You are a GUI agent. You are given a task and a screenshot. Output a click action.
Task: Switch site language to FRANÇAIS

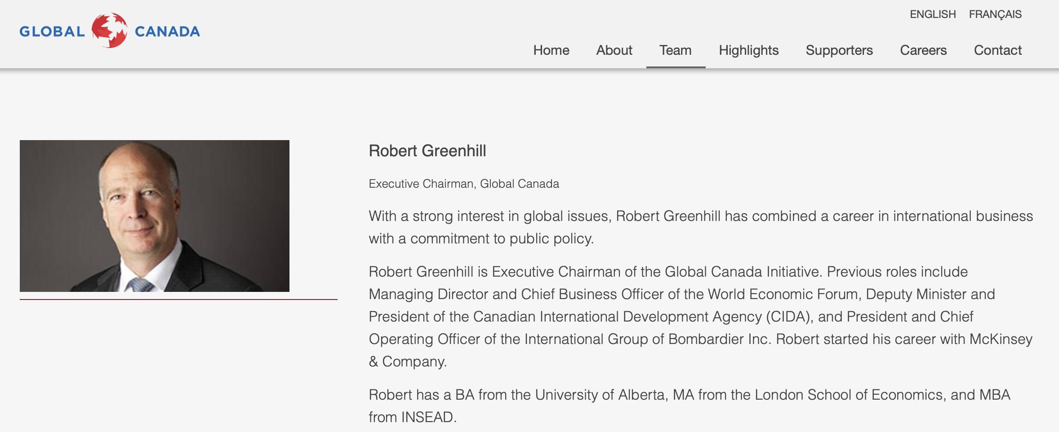[995, 14]
